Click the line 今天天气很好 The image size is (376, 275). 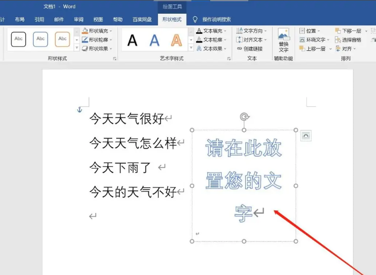[127, 119]
